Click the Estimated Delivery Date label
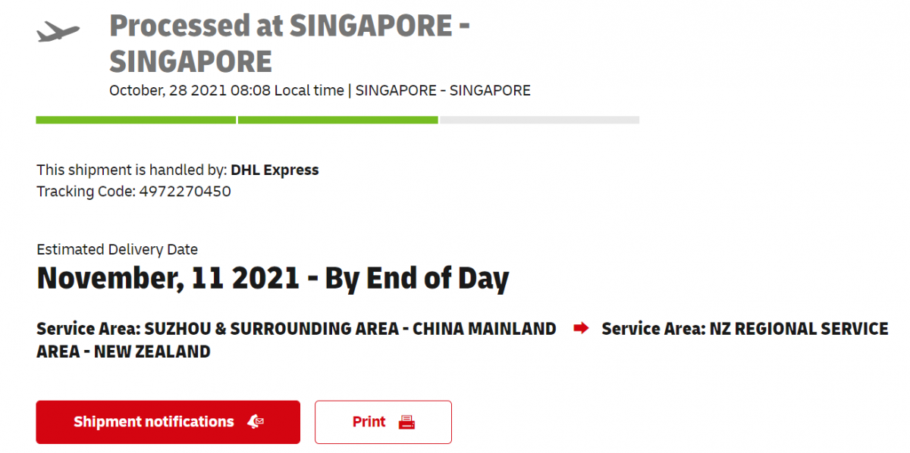910x453 pixels. click(x=117, y=249)
